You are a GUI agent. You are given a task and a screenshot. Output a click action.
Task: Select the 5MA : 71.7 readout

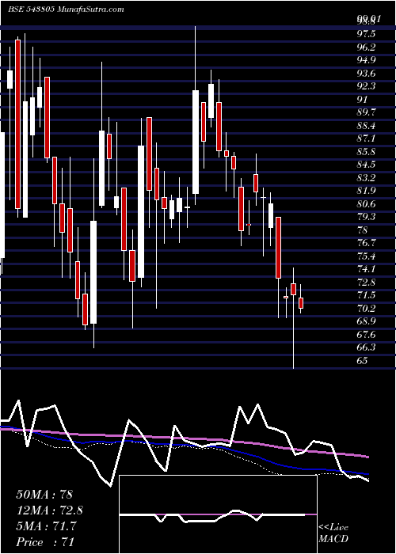[47, 526]
